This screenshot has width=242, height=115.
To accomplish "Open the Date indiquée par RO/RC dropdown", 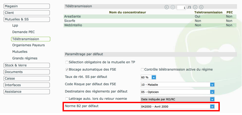I will tap(177, 99).
